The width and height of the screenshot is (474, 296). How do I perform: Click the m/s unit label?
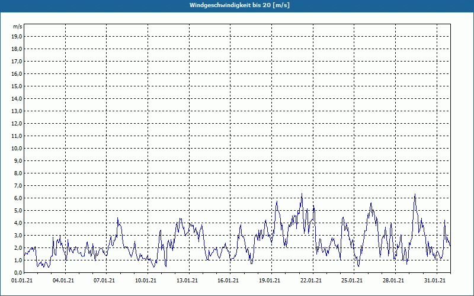pyautogui.click(x=17, y=27)
